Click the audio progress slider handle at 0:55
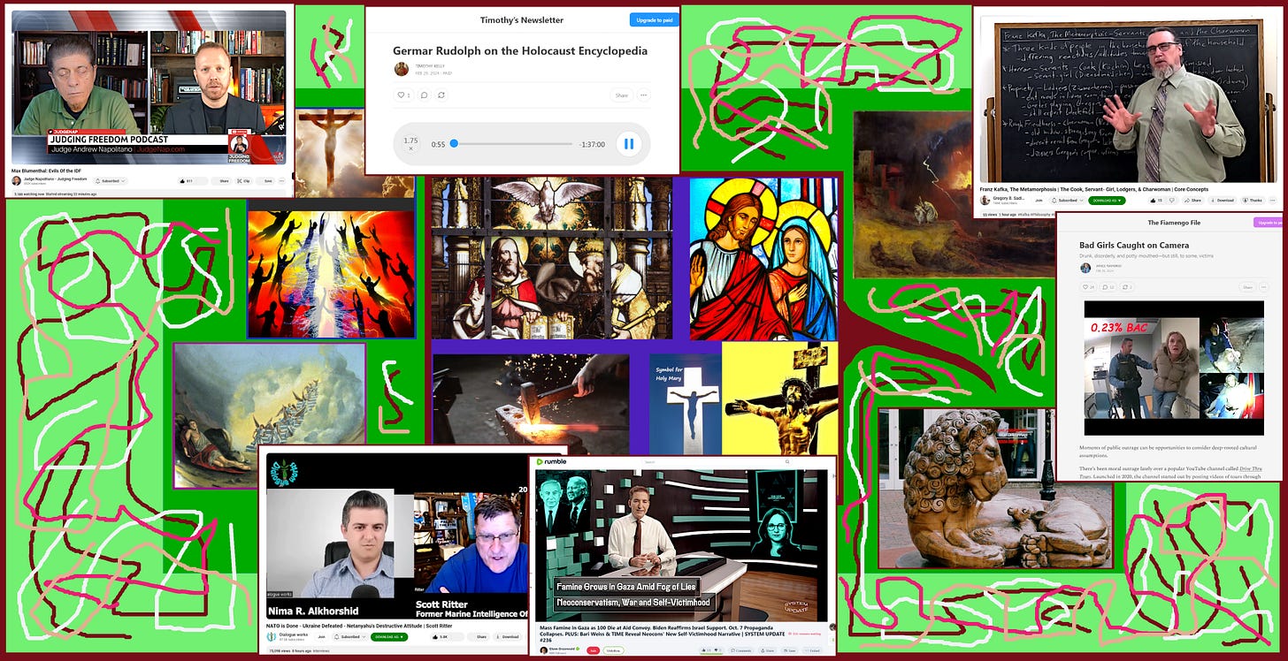Screen dimensions: 1288x661 pyautogui.click(x=454, y=143)
